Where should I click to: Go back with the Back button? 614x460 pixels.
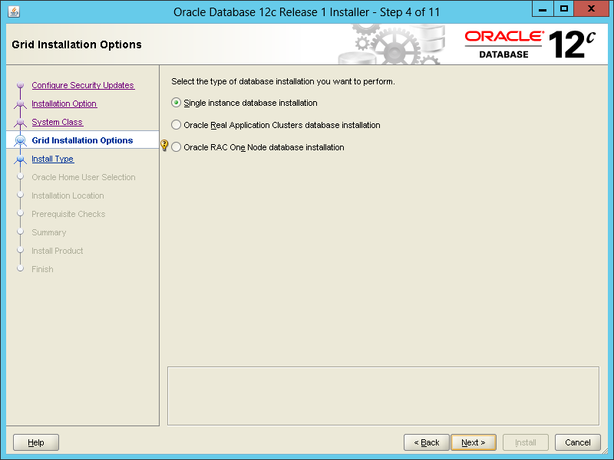click(427, 442)
